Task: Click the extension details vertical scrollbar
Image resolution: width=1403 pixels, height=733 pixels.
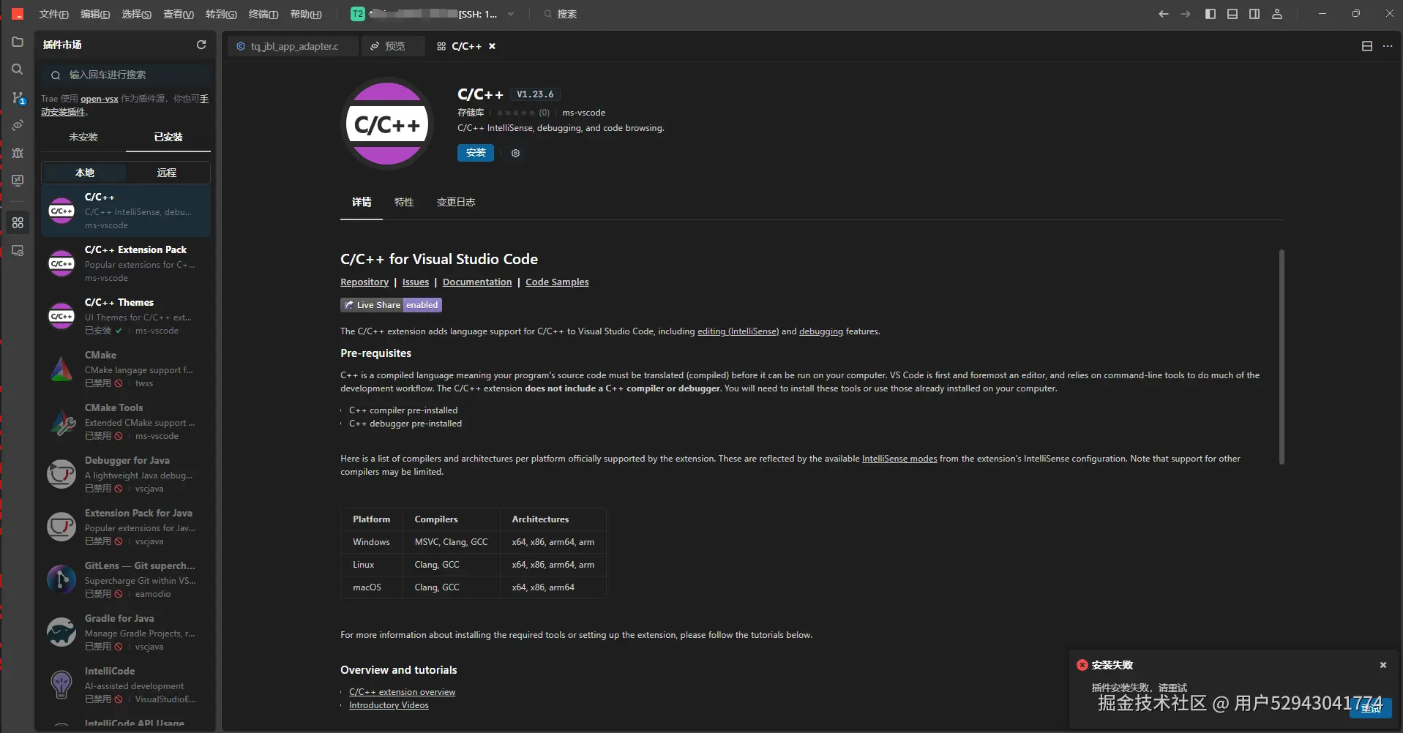Action: coord(1282,357)
